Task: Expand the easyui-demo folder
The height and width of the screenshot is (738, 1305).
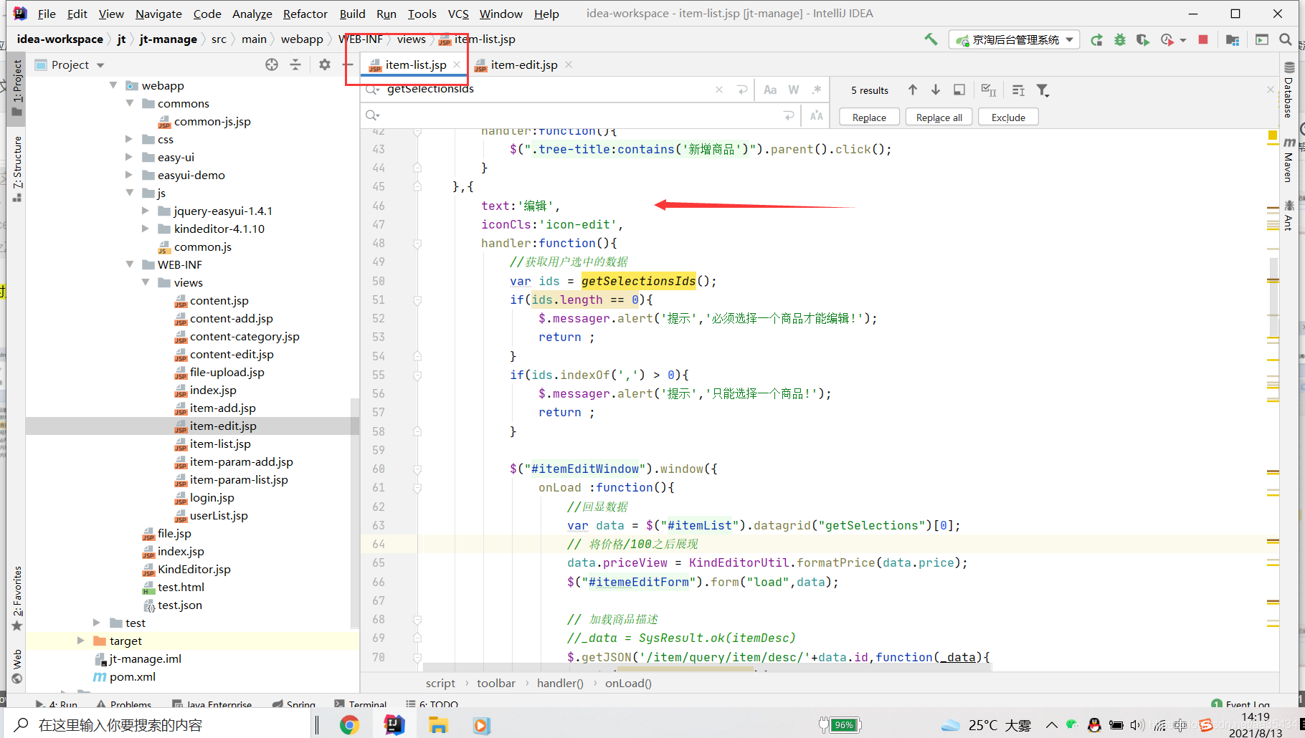Action: click(129, 175)
